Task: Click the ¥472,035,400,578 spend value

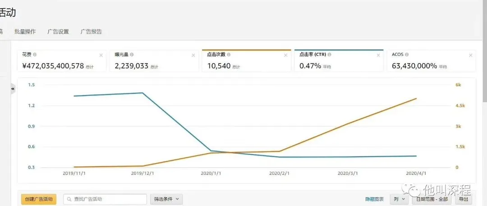Action: [x=53, y=66]
